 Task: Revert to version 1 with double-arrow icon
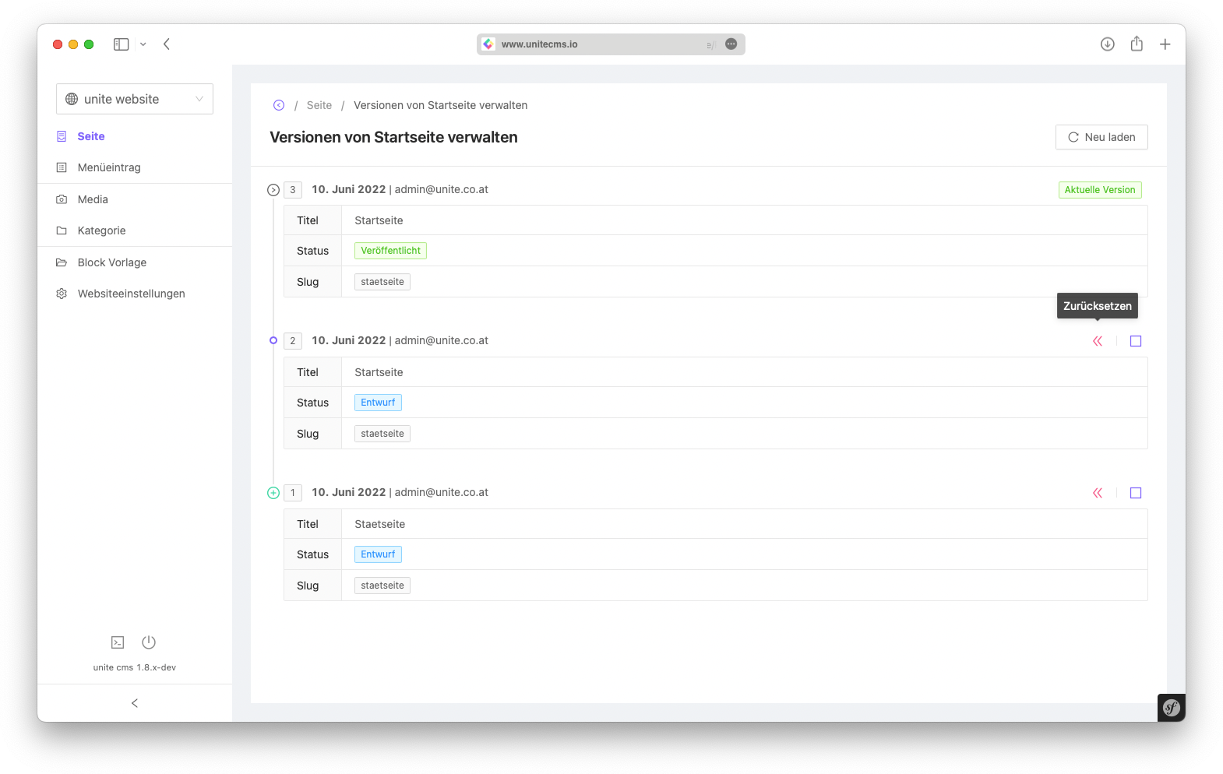1098,493
